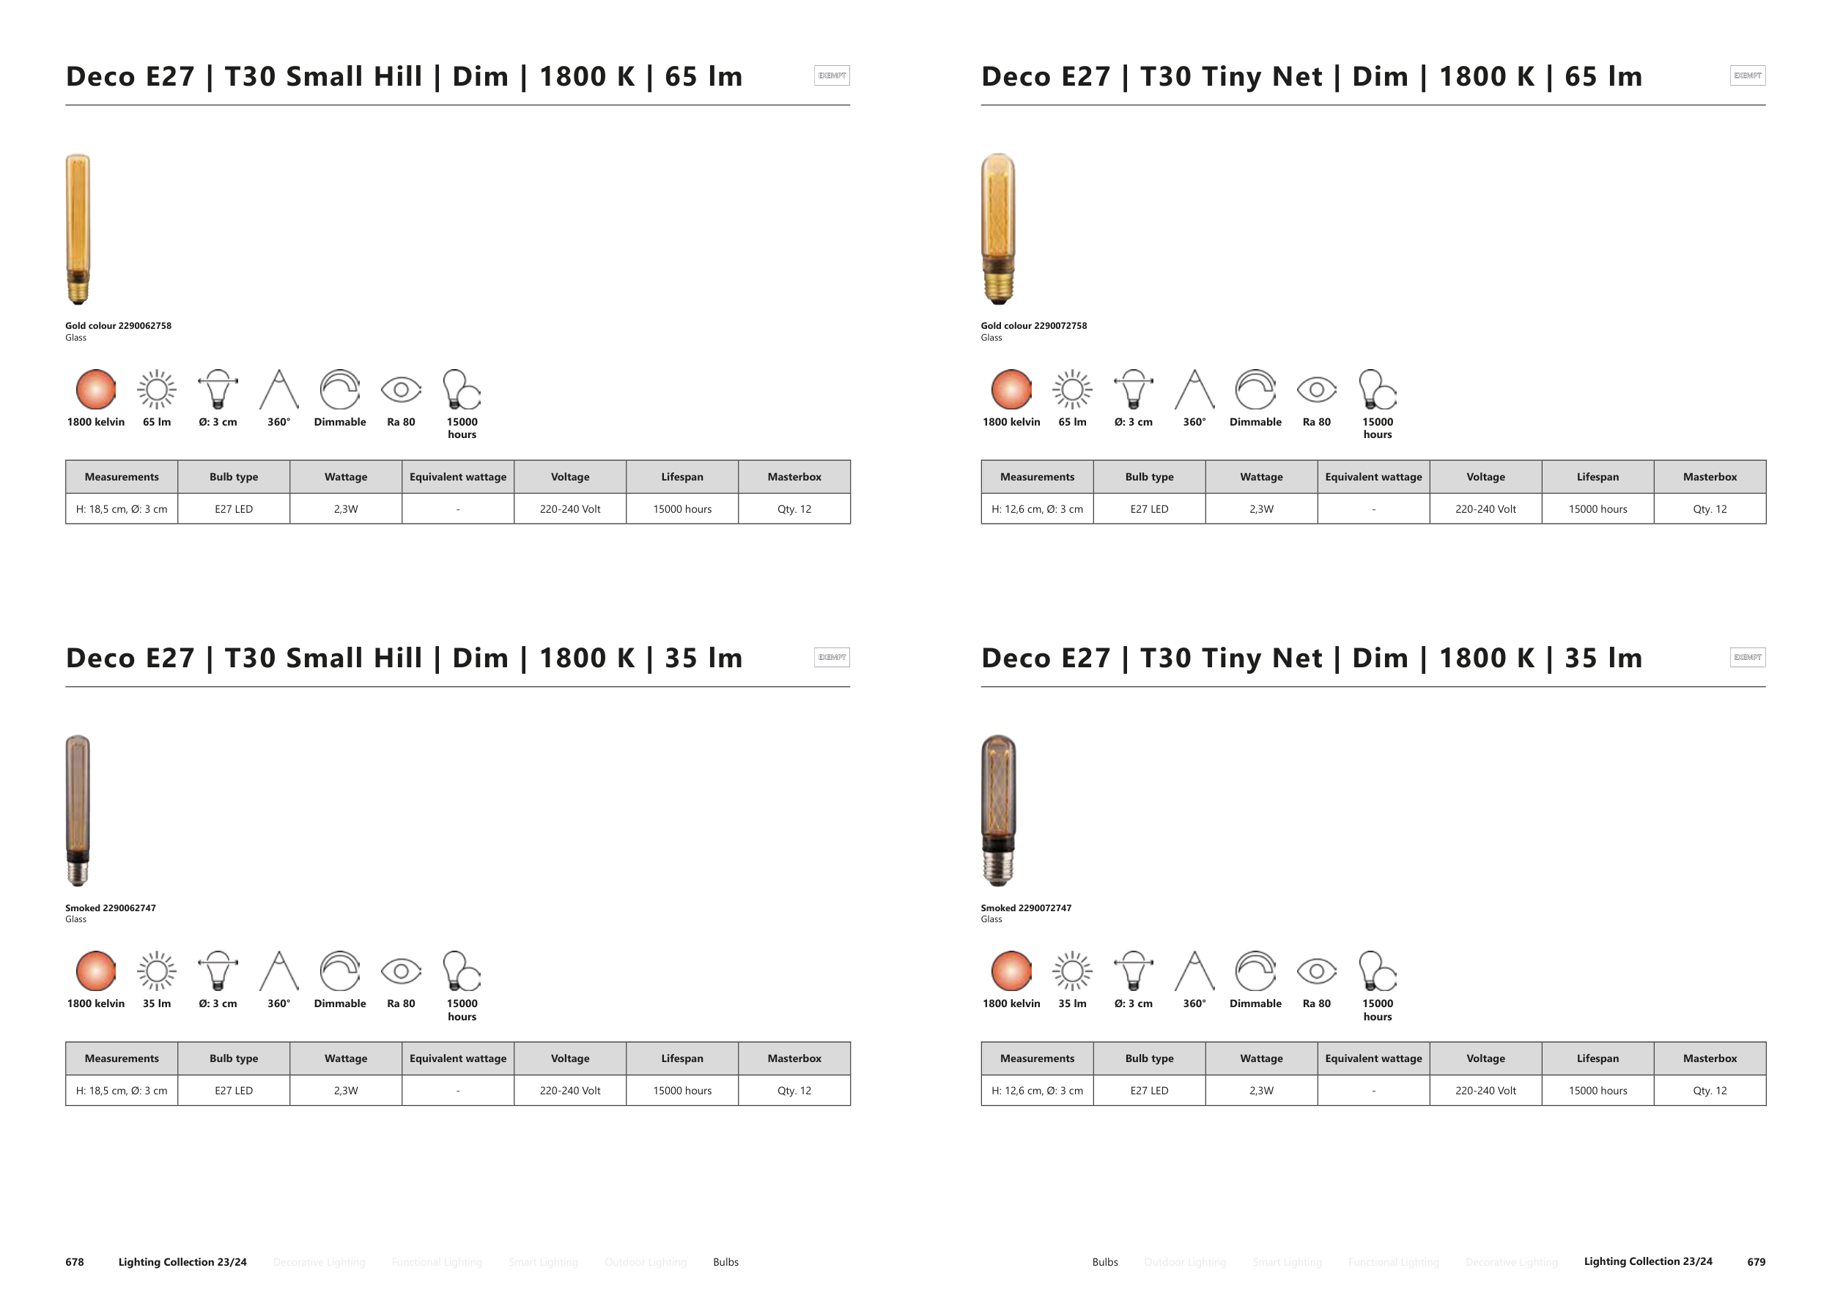The height and width of the screenshot is (1295, 1832).
Task: Click the 15000 hours icon for gold Small Hill
Action: click(x=461, y=389)
